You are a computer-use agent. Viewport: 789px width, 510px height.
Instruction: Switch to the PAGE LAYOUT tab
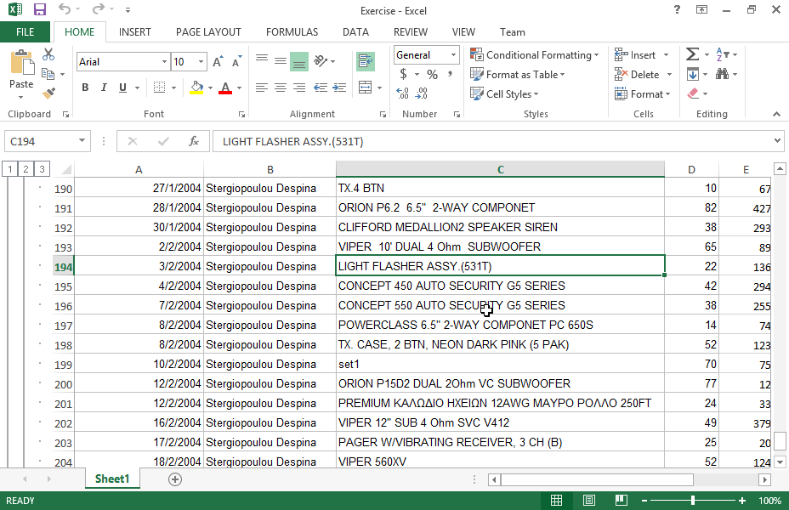click(x=208, y=32)
